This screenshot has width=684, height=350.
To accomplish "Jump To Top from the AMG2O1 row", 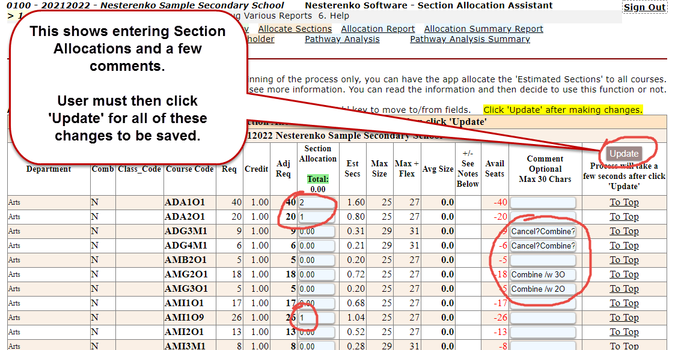I will click(624, 274).
